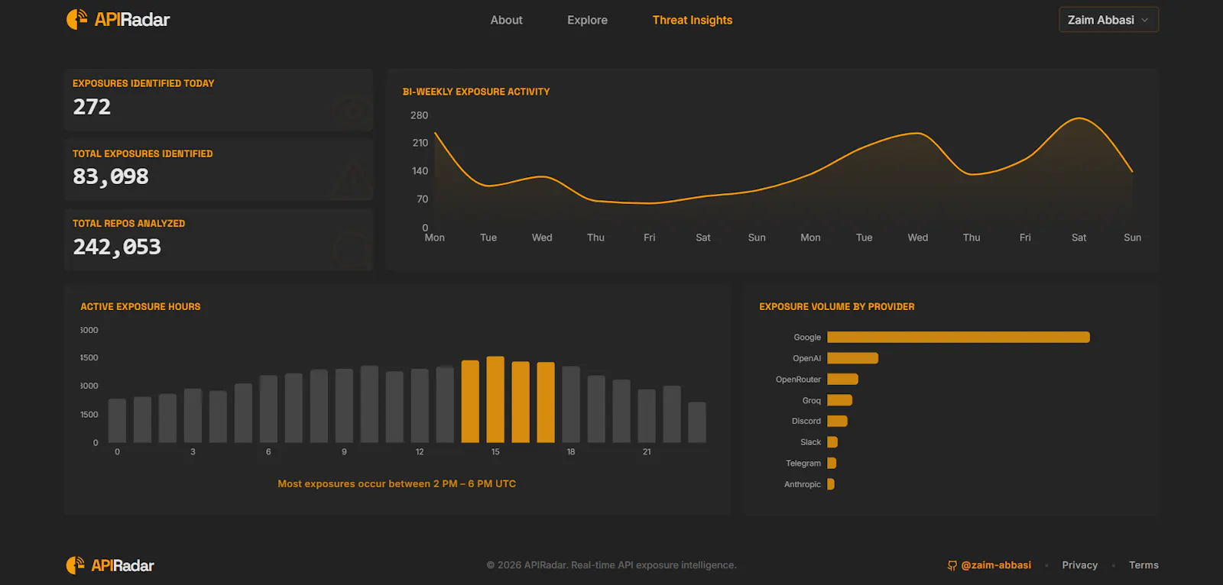
Task: Click the 280 y-axis label on the bi-weekly chart
Action: tap(419, 115)
